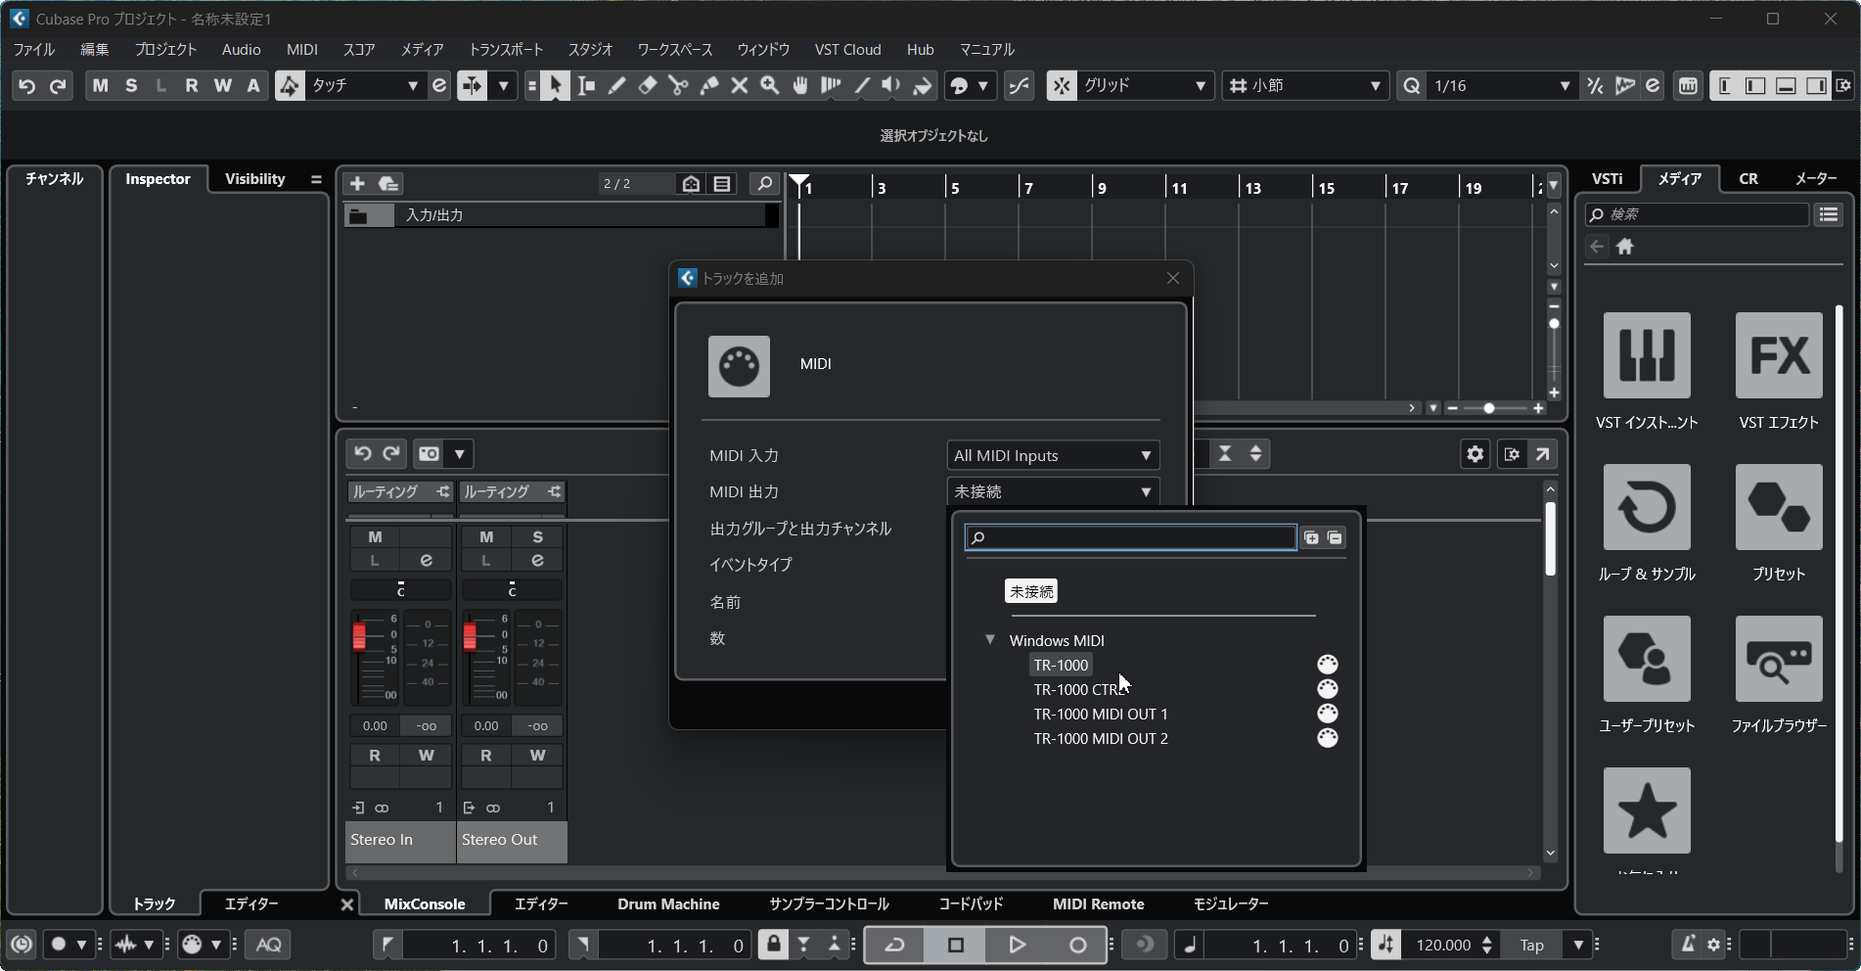Select the Eraser tool in toolbar
Viewport: 1861px width, 971px height.
pos(647,86)
